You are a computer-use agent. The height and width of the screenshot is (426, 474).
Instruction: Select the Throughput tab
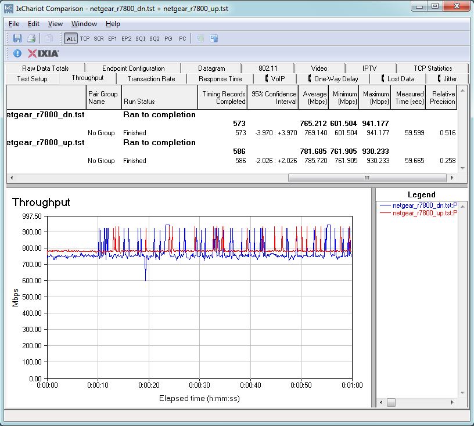click(x=88, y=78)
